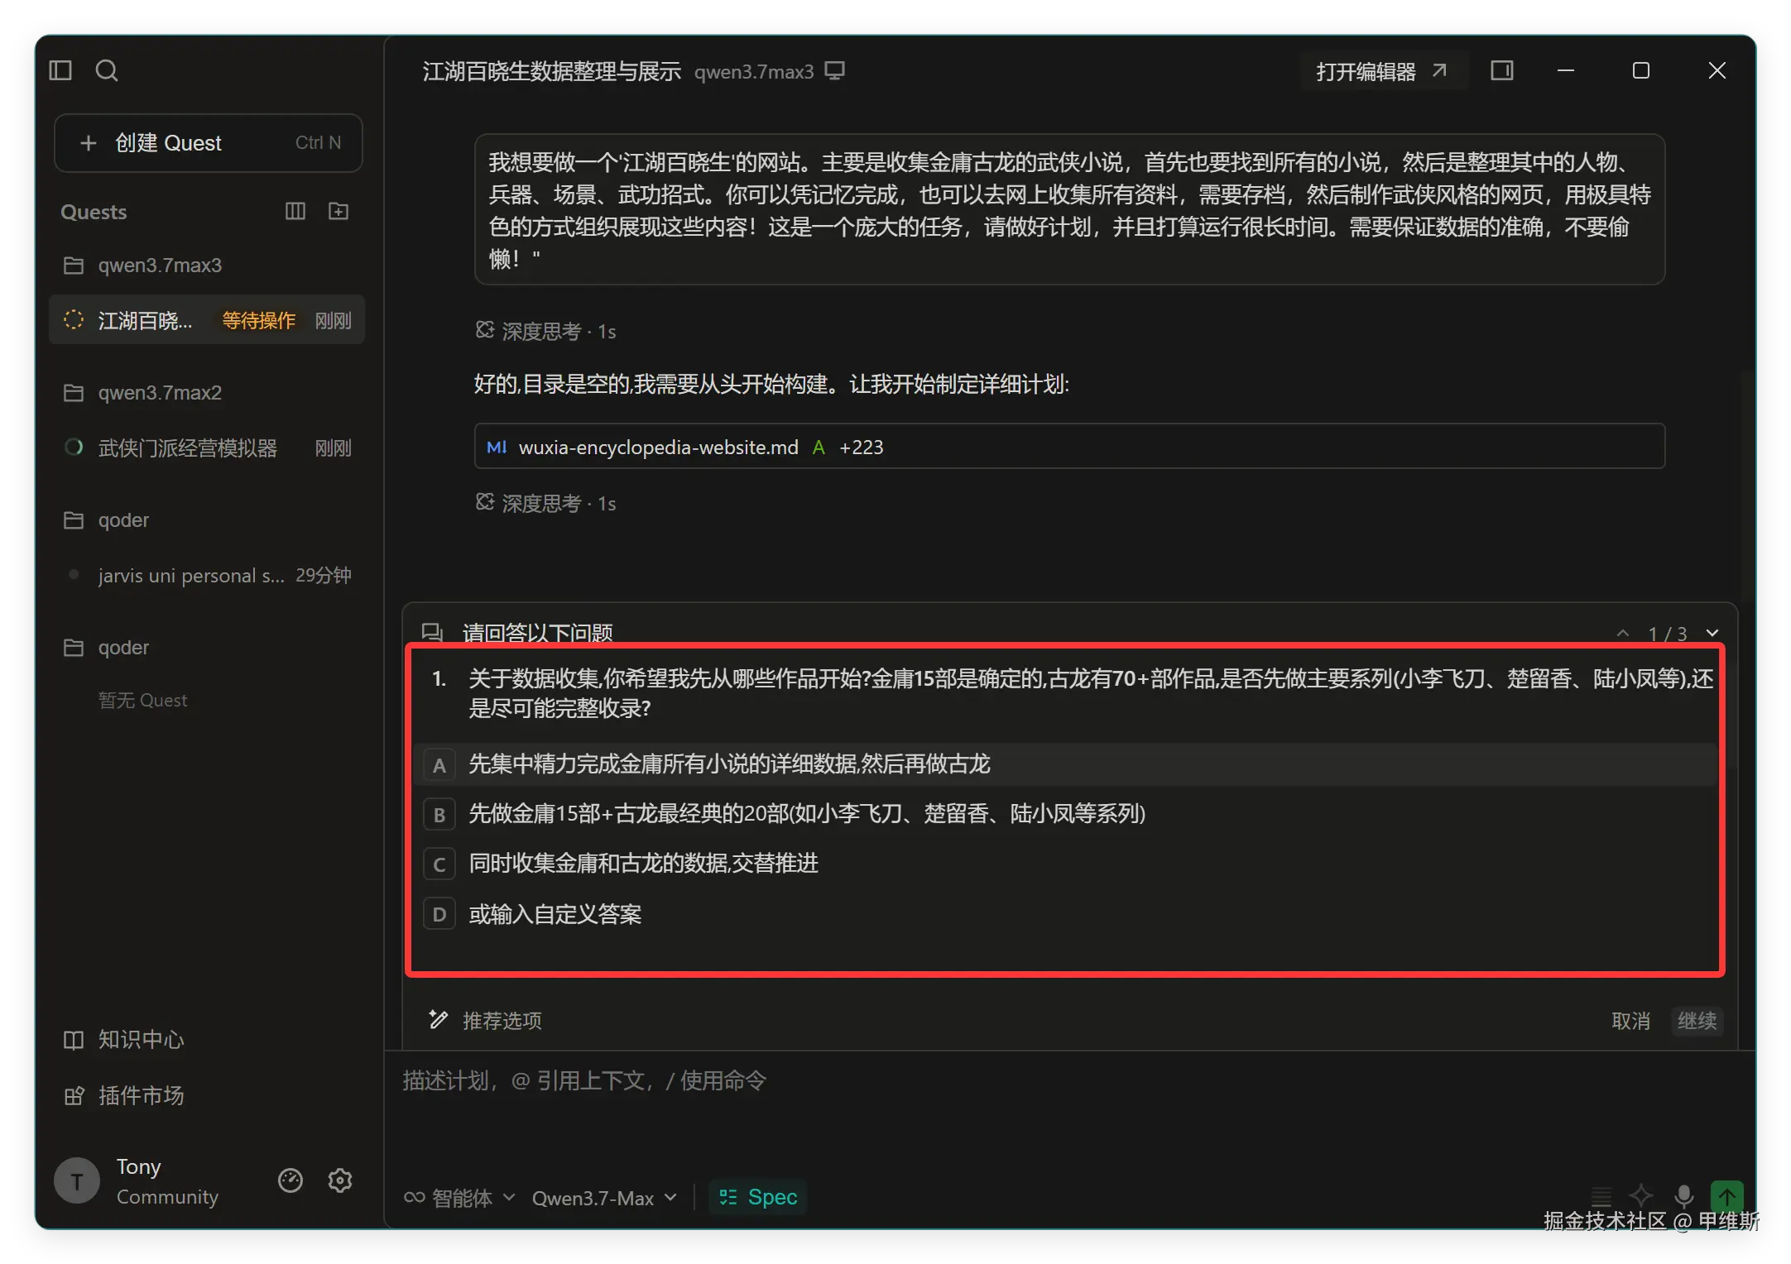
Task: Click the 1 / 3 question counter
Action: coord(1668,634)
